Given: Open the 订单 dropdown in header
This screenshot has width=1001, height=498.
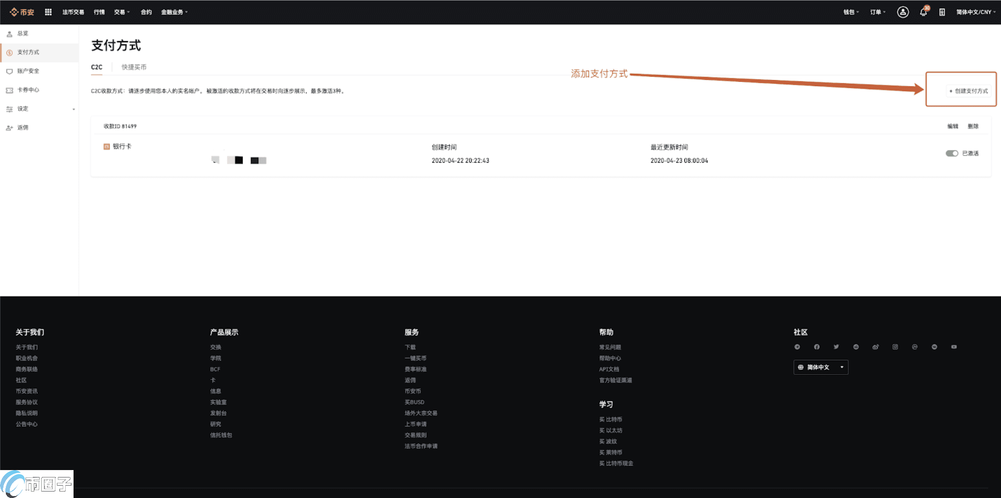Looking at the screenshot, I should point(878,12).
